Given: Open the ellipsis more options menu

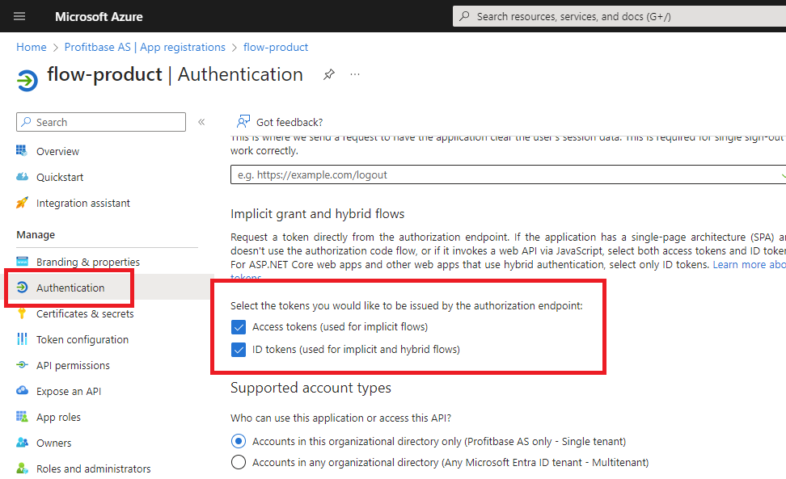Looking at the screenshot, I should coord(355,74).
